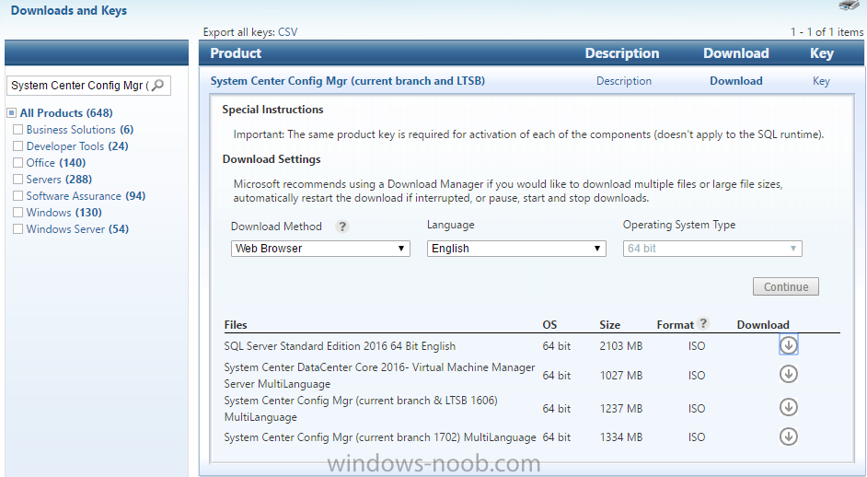Screen dimensions: 867x477
Task: Open Download Method help question mark
Action: [342, 227]
